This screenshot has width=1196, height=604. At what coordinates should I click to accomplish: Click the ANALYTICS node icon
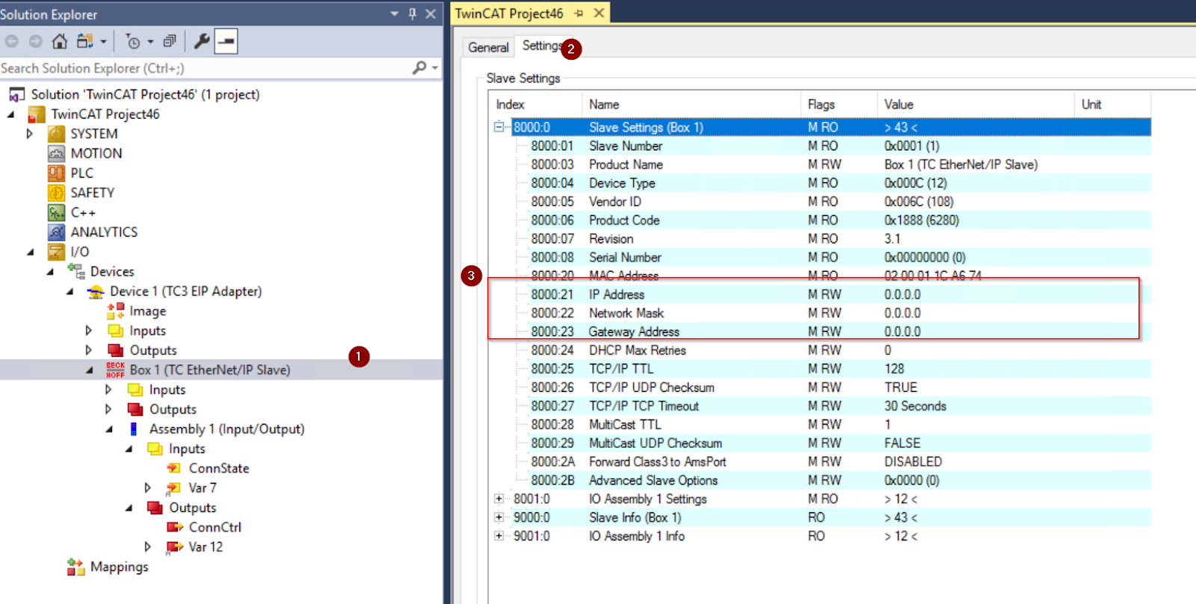tap(56, 232)
